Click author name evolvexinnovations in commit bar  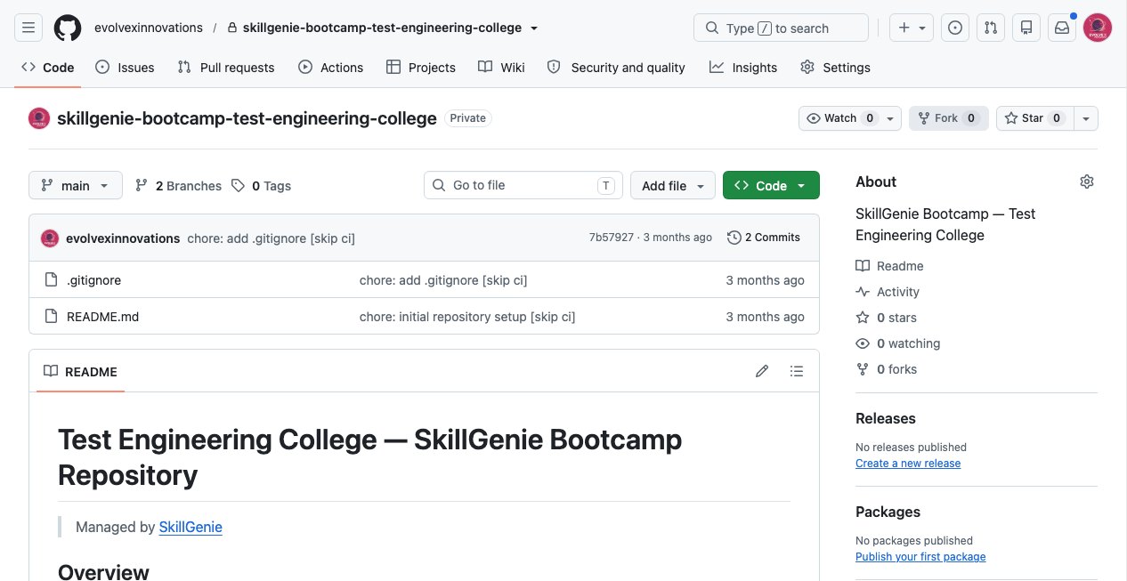(123, 238)
